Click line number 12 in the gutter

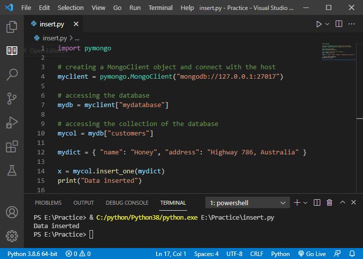(41, 152)
